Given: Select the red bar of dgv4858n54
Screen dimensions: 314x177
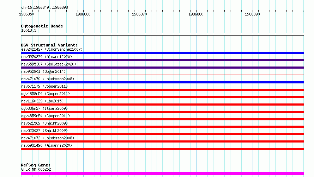Looking at the screenshot, I should pos(162,97).
